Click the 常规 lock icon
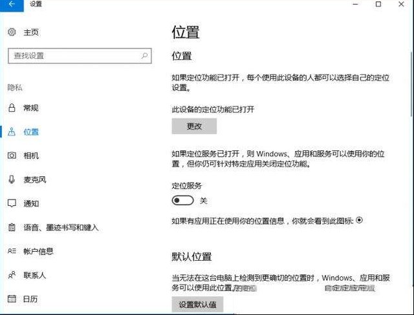 12,108
